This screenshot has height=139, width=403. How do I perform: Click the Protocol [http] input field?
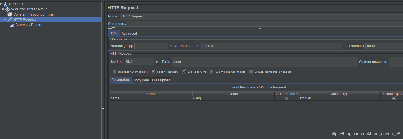pos(151,46)
